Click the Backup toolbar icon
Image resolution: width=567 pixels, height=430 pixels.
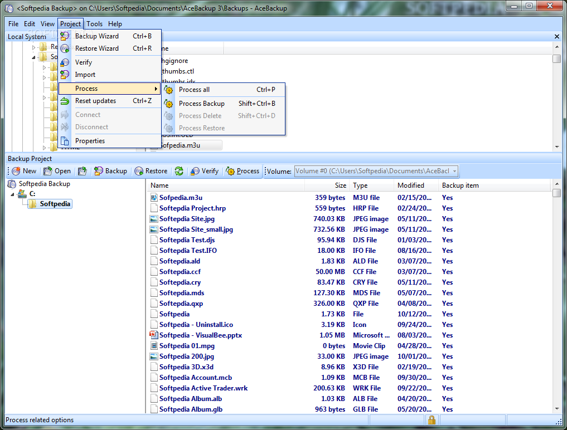98,171
